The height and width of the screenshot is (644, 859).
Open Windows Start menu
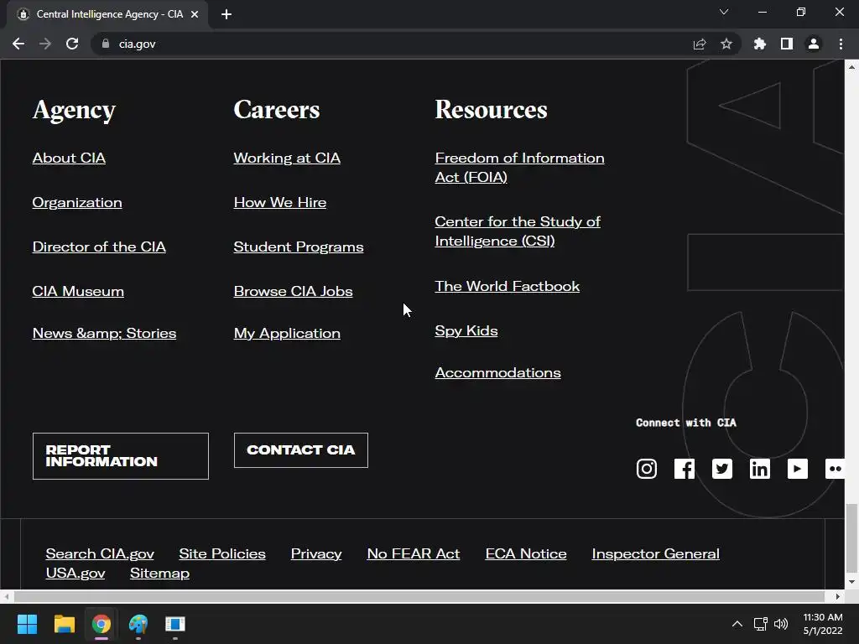pyautogui.click(x=27, y=624)
